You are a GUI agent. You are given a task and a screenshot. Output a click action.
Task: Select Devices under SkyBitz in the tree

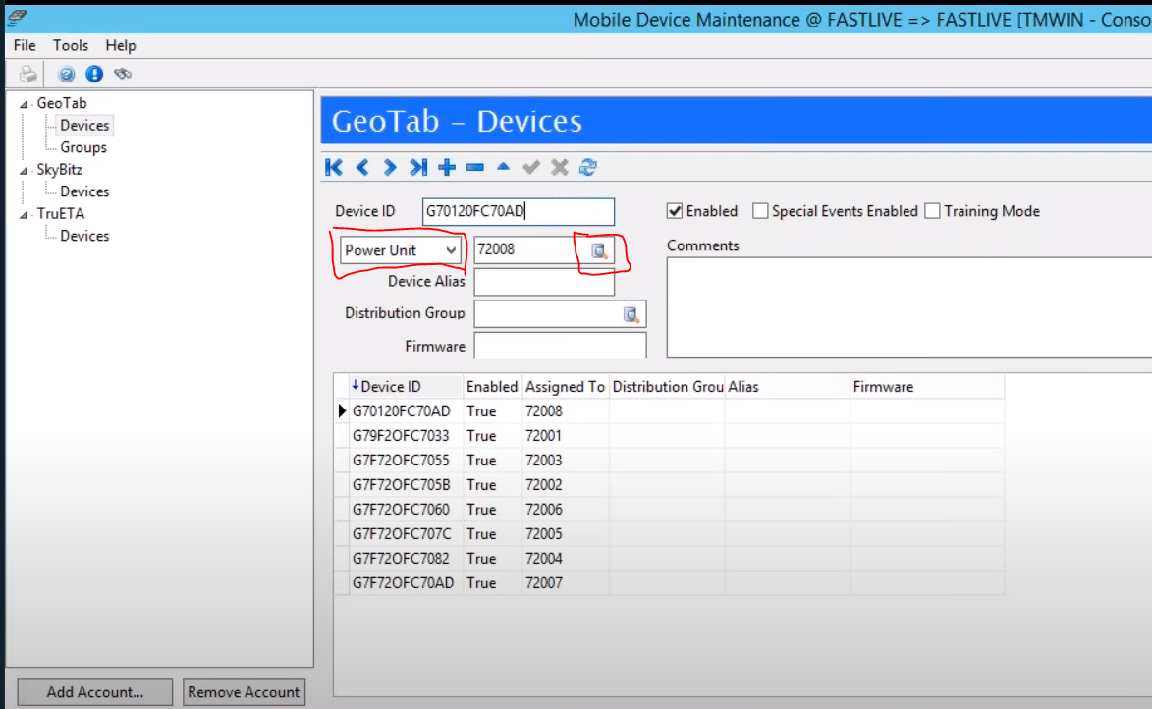(84, 191)
